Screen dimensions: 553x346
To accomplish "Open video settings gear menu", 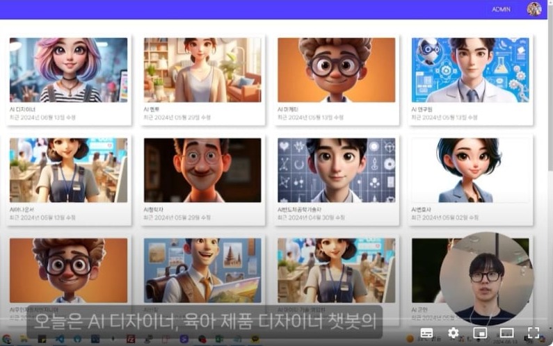I will click(x=454, y=333).
